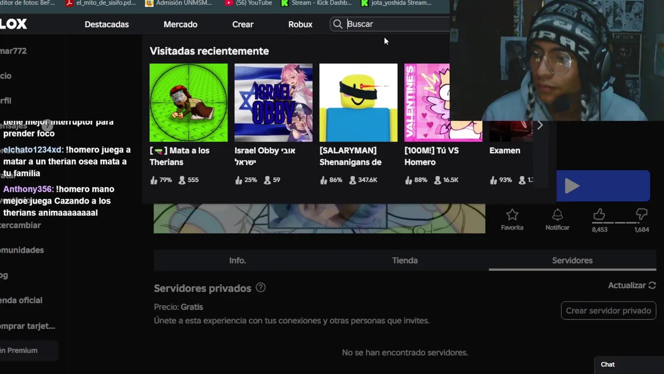Screen dimensions: 664x374
Task: Open the Robux menu
Action: (x=300, y=24)
